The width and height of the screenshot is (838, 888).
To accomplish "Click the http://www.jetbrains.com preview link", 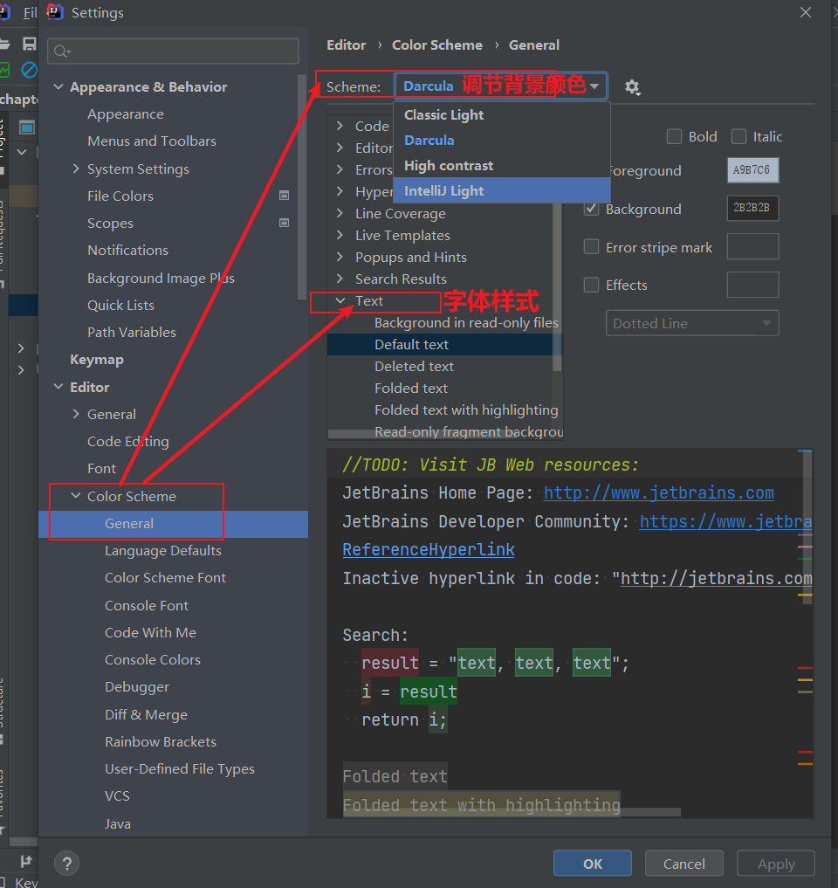I will coord(658,493).
